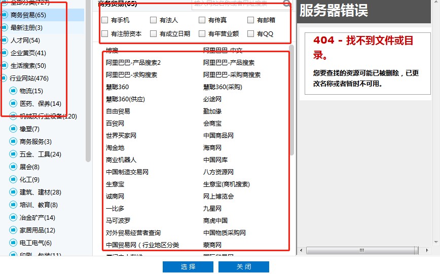Click the 选择 button
This screenshot has height=274, width=440.
click(x=188, y=267)
